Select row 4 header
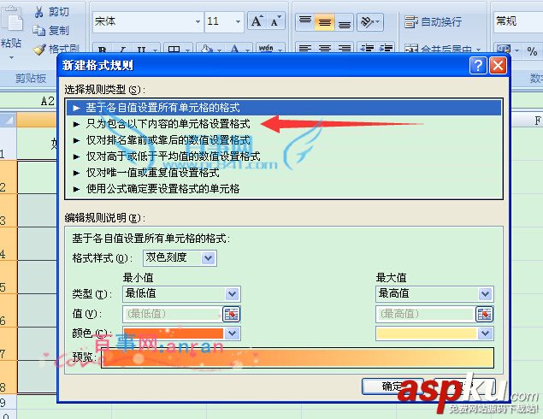The image size is (543, 419). [x=8, y=244]
